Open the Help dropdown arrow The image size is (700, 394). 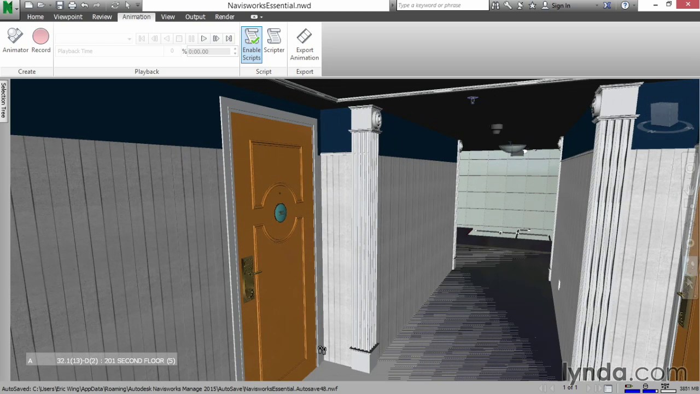(x=633, y=5)
